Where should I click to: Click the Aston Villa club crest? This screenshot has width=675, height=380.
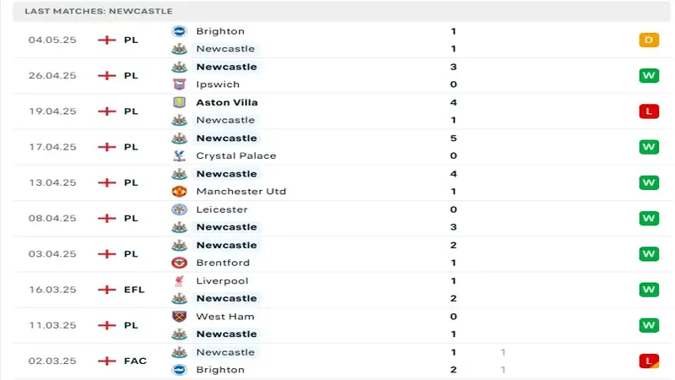click(179, 102)
